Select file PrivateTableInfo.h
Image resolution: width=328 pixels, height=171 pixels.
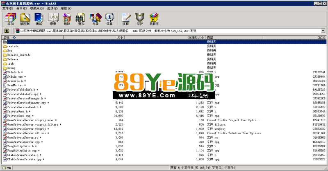21,90
